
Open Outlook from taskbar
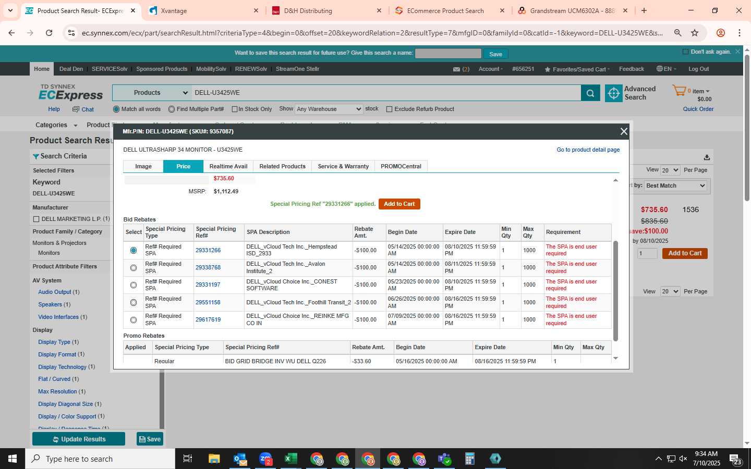(240, 459)
